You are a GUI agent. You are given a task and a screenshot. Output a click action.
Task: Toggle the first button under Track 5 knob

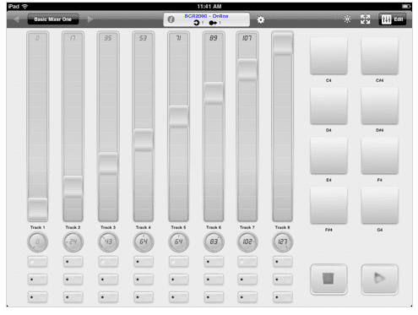pos(178,262)
